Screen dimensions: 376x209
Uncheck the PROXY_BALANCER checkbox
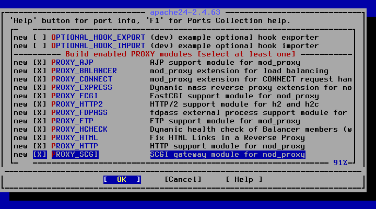[40, 71]
